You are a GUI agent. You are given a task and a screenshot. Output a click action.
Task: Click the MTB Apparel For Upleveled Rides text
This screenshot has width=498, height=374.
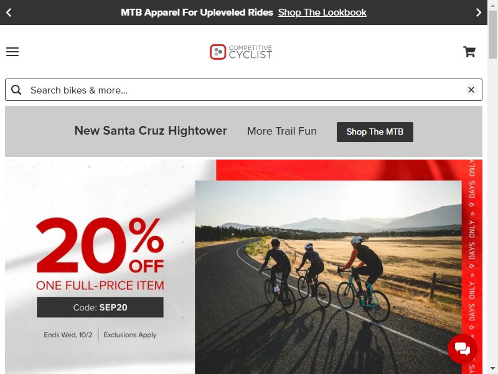[197, 12]
